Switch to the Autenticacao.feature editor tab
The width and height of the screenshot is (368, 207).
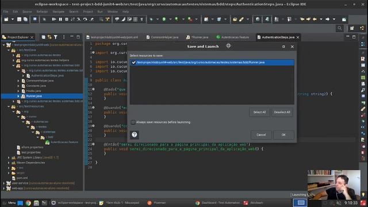233,37
